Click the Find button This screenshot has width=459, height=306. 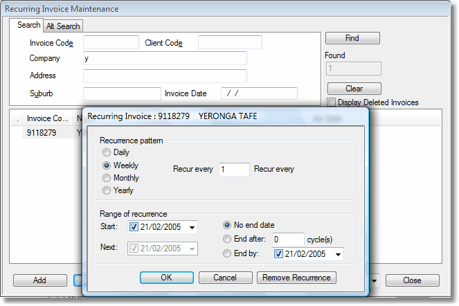(x=352, y=38)
